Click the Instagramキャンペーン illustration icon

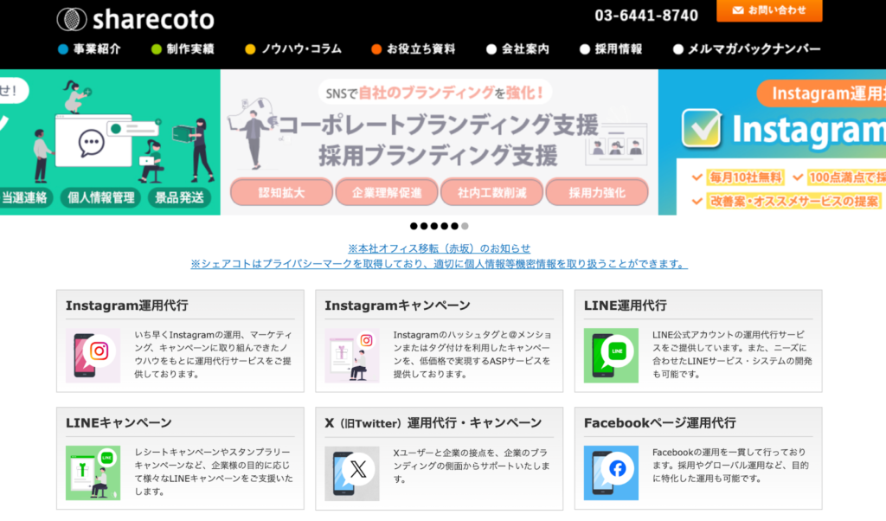[352, 355]
